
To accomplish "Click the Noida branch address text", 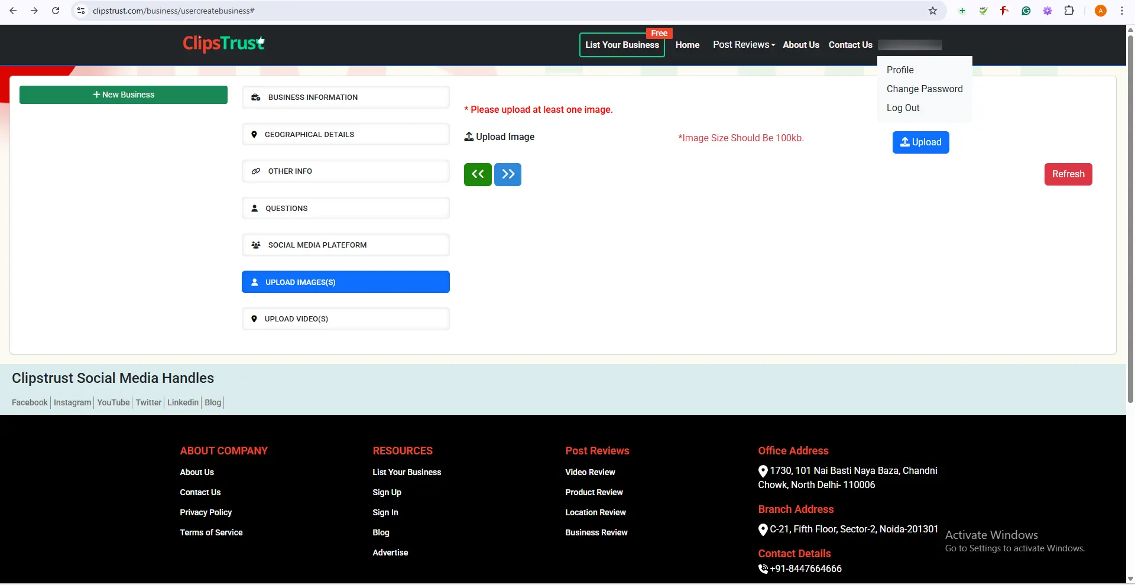I will click(x=854, y=529).
